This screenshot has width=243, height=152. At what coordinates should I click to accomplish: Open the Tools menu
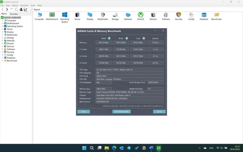tap(33, 5)
